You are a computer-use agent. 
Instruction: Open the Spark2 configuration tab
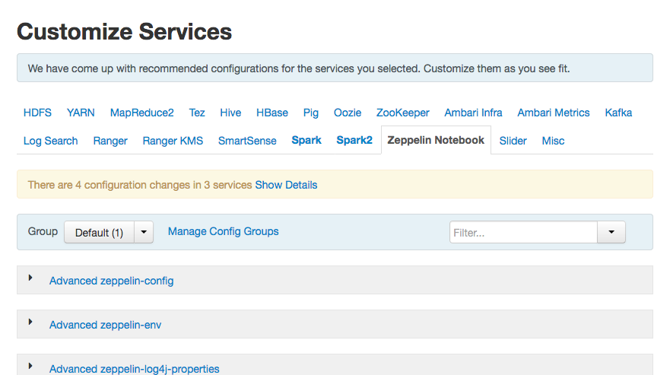click(x=354, y=140)
